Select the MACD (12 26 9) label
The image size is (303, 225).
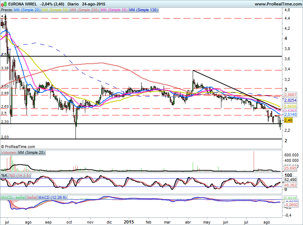click(x=52, y=197)
